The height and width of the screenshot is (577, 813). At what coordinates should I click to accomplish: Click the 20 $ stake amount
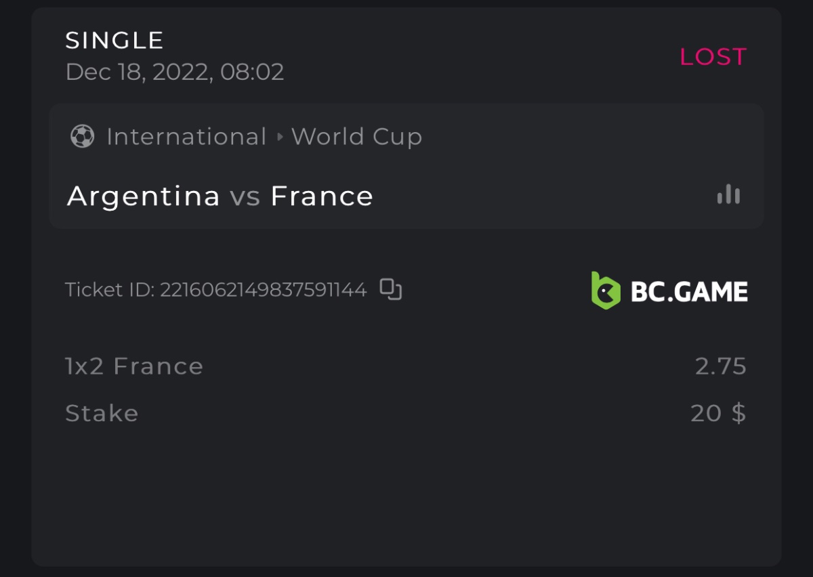coord(718,413)
